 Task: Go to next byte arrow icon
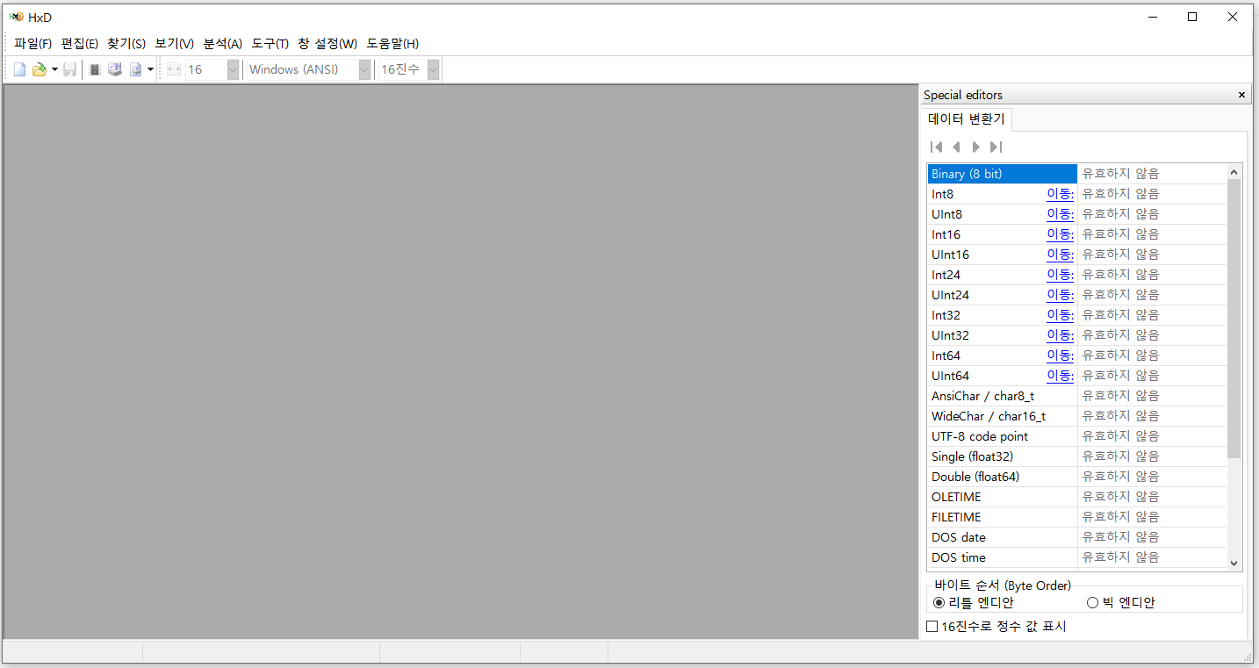[x=975, y=147]
